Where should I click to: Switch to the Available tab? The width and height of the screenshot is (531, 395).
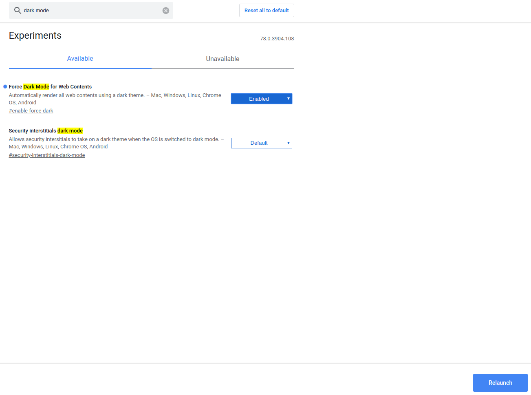[80, 59]
